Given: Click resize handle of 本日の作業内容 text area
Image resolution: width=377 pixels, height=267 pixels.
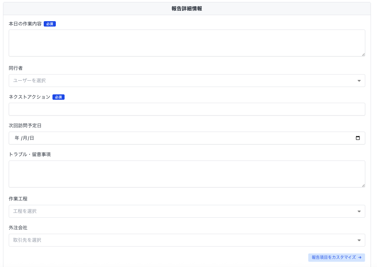Looking at the screenshot, I should [363, 54].
